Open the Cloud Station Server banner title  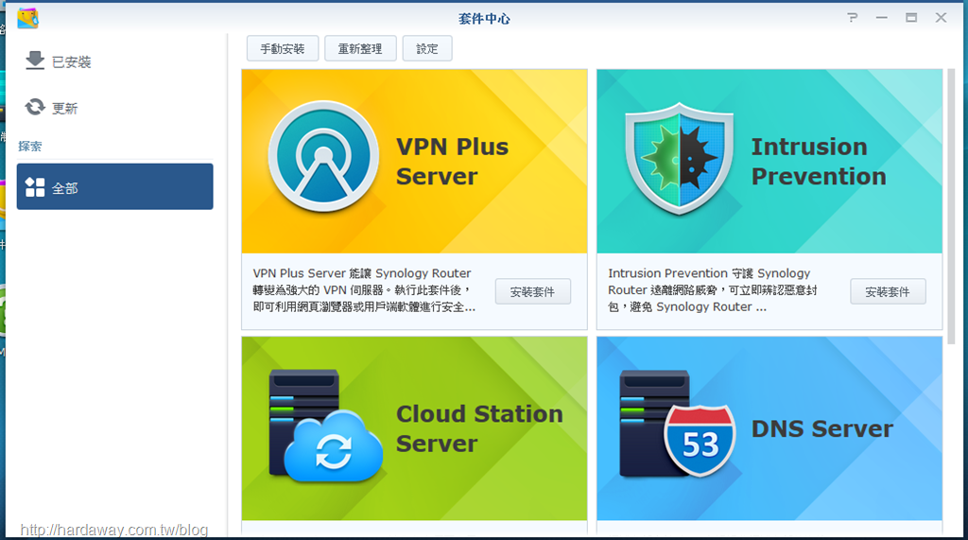(479, 428)
